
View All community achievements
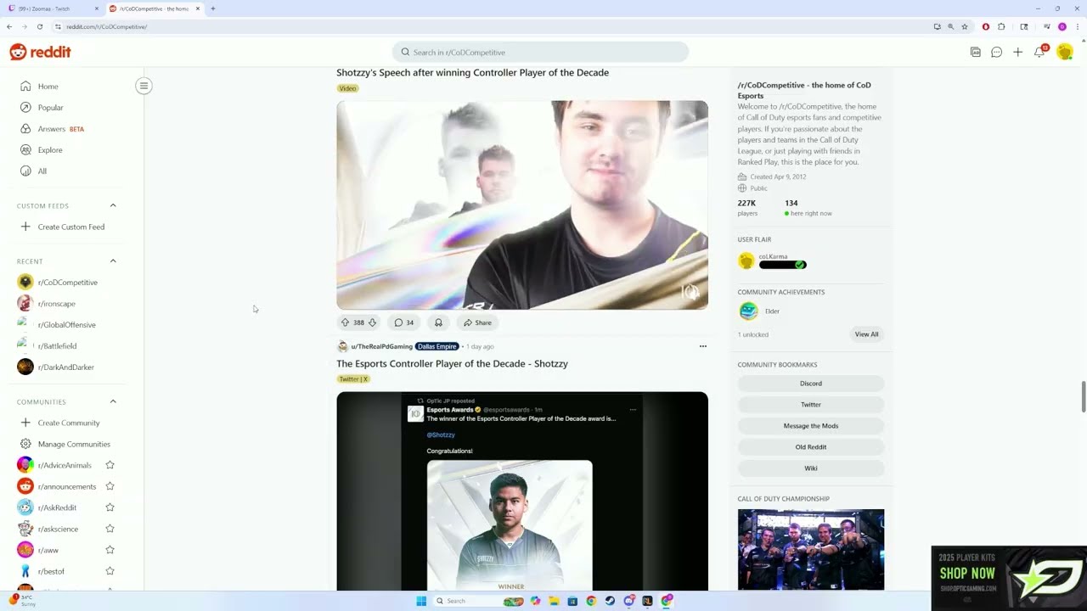point(866,334)
